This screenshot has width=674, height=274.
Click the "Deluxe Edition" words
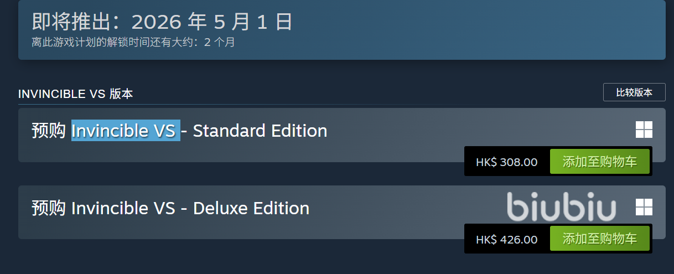(x=251, y=209)
